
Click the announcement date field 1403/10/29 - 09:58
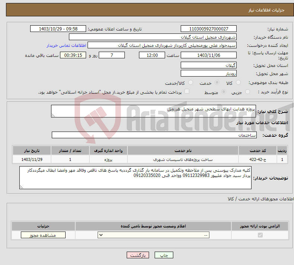[x=58, y=29]
